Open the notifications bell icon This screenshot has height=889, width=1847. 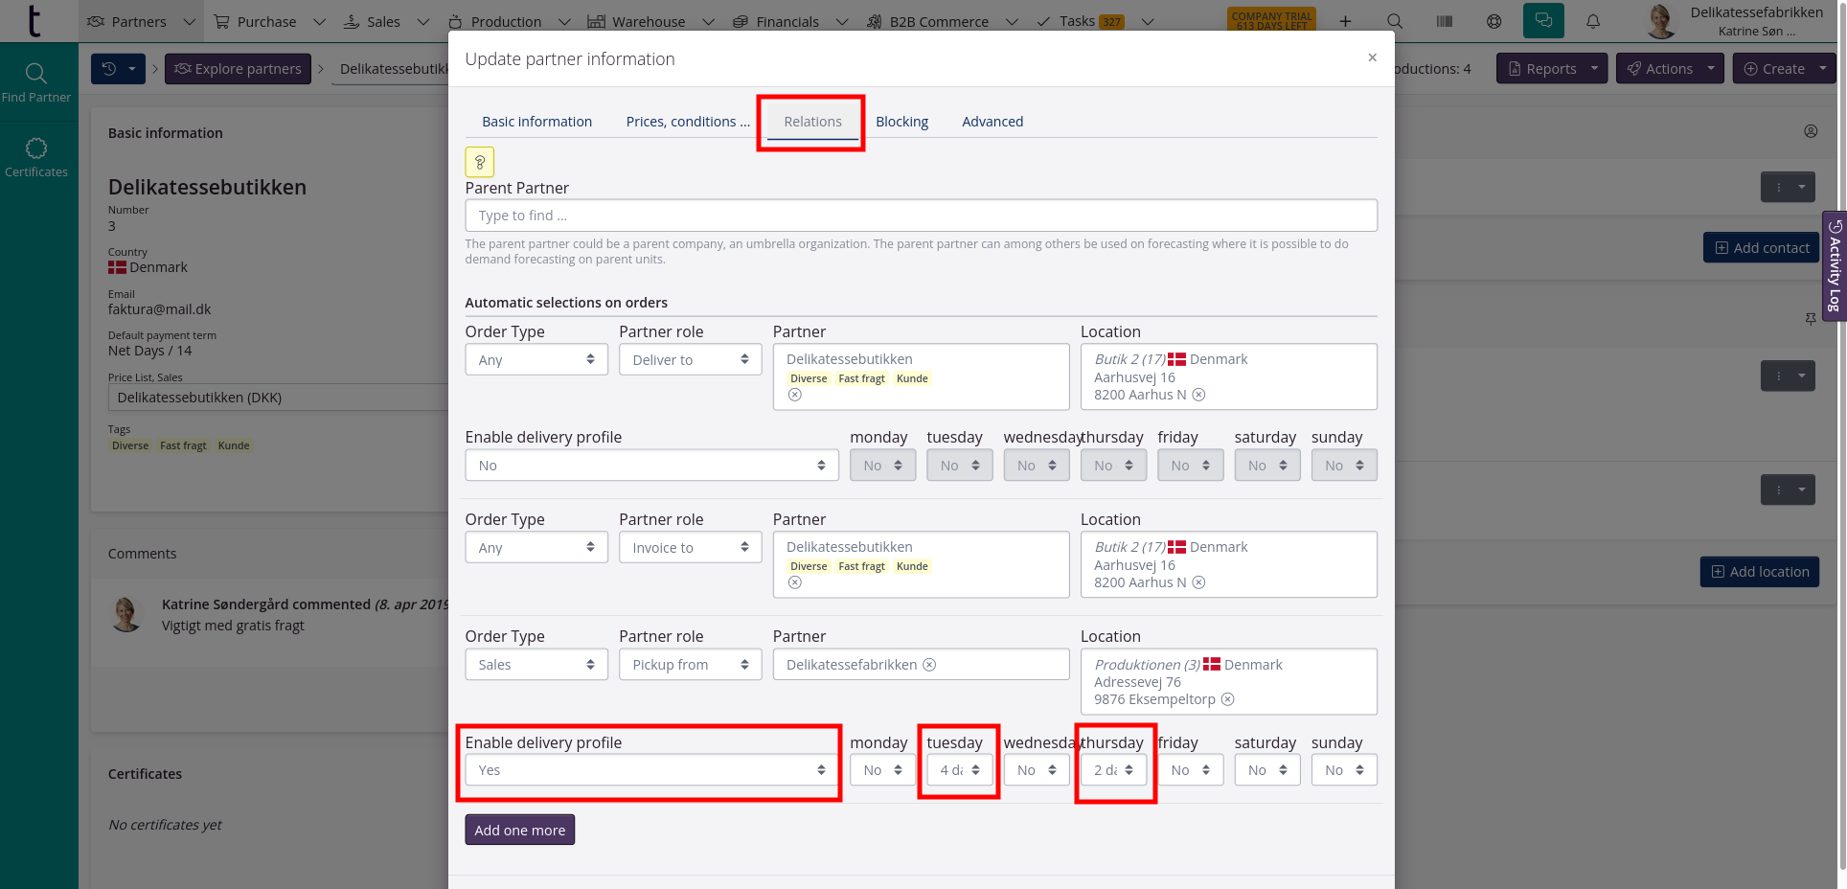[x=1593, y=21]
